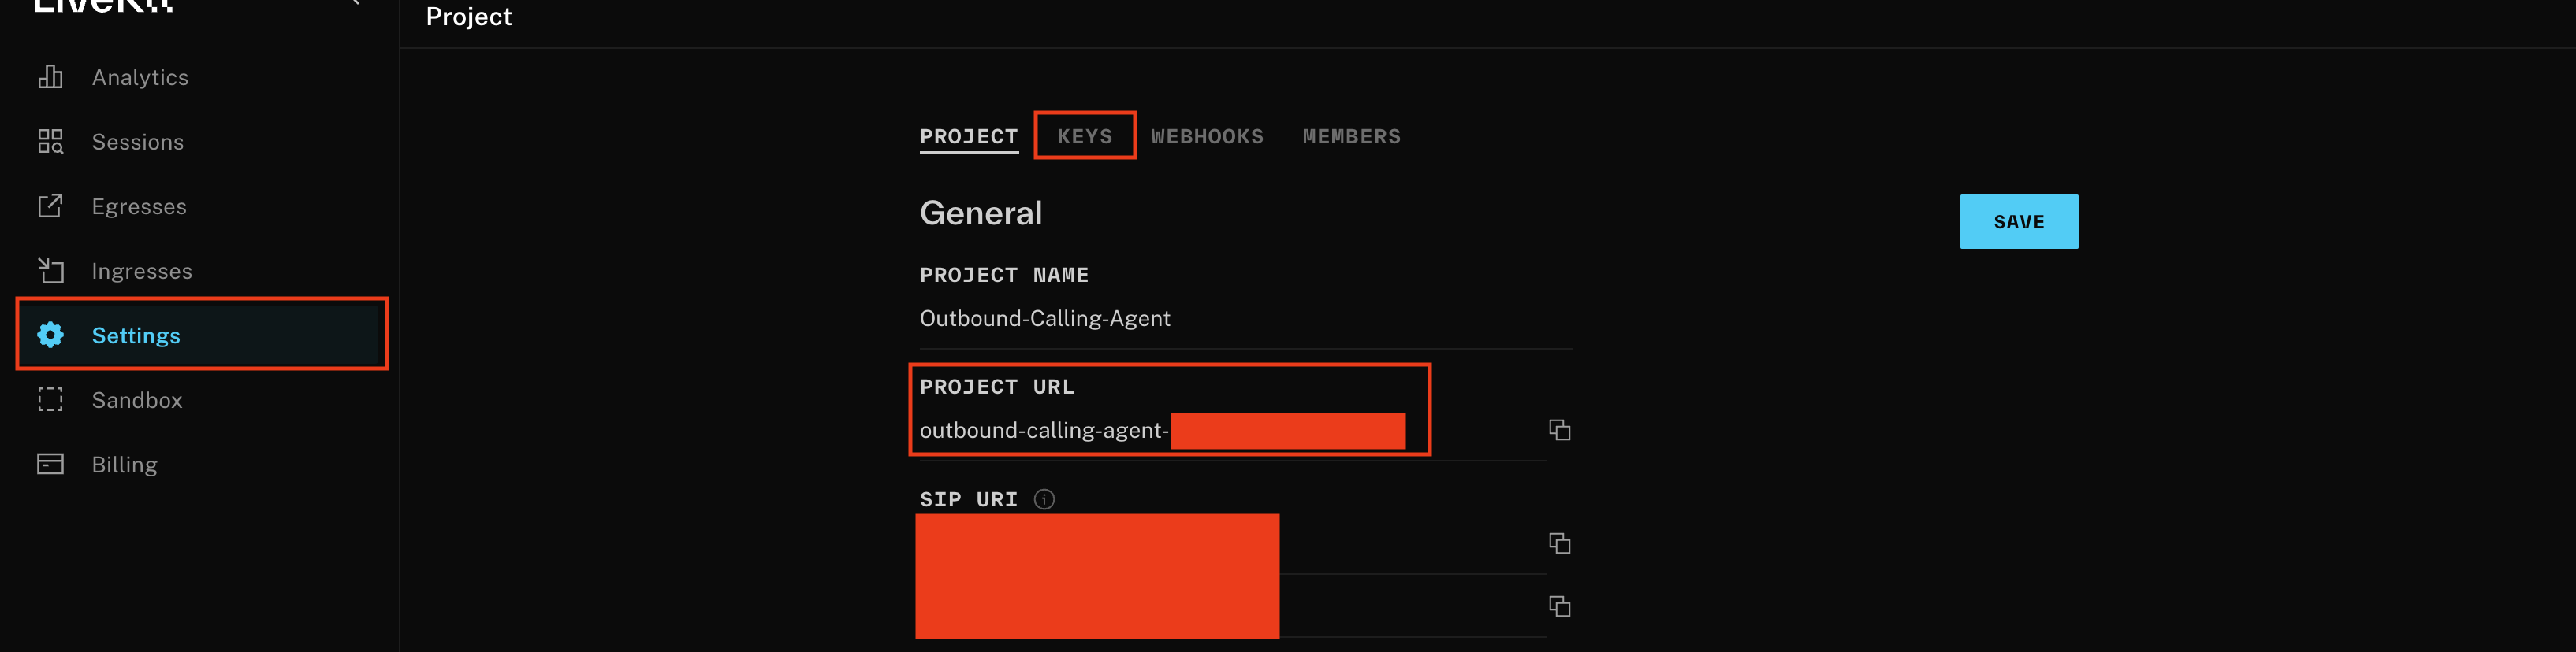Copy the second SIP URI value
The height and width of the screenshot is (652, 2576).
click(1560, 606)
